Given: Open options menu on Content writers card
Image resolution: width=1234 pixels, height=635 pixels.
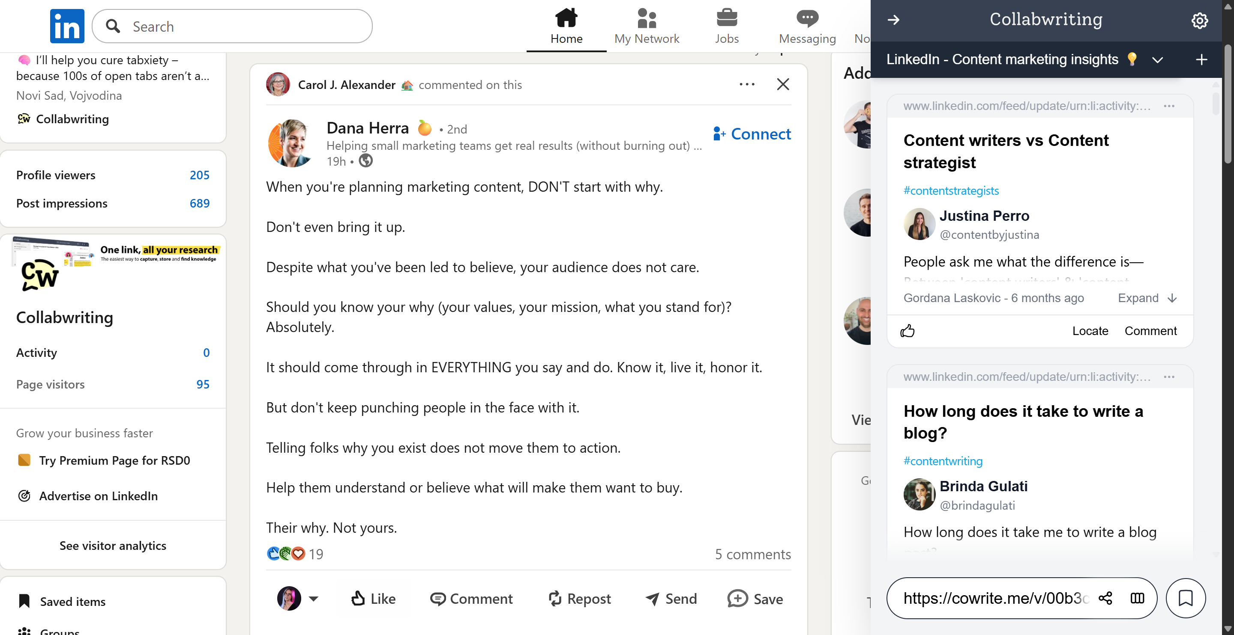Looking at the screenshot, I should click(1169, 106).
